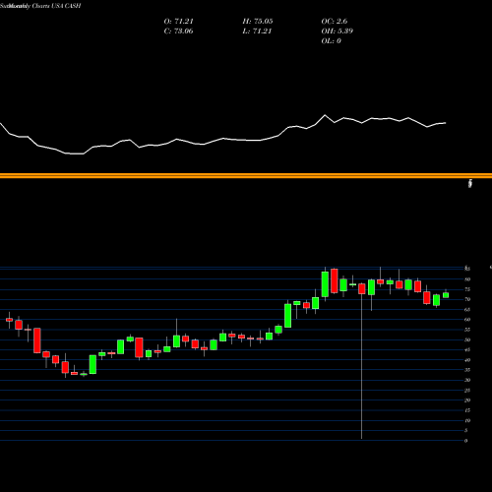This screenshot has height=492, width=492.
Task: Click the price axis label '0'
Action: [465, 441]
